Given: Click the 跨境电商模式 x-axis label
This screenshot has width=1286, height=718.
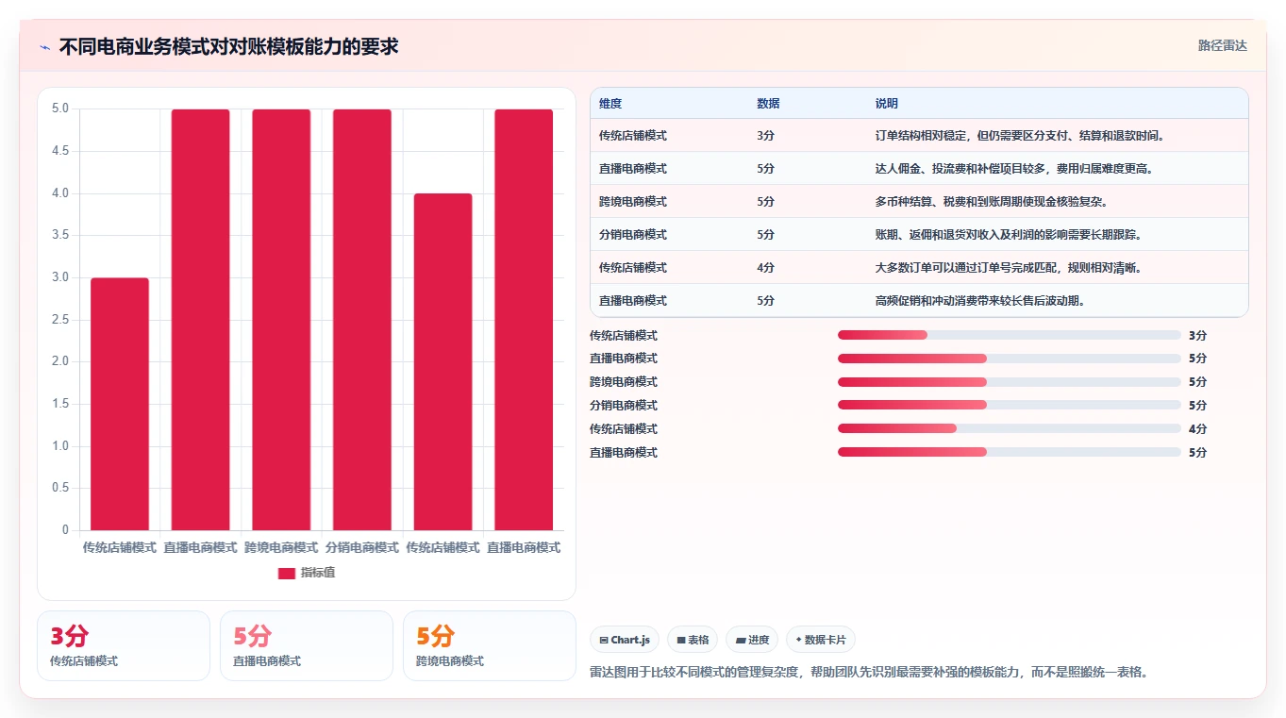Looking at the screenshot, I should click(x=281, y=547).
